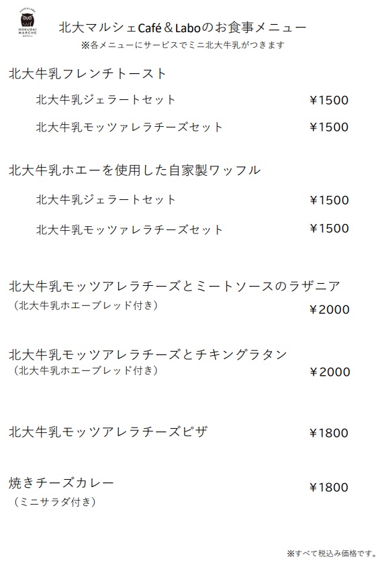Select the モッツアレラチーズピザ menu item

108,431
